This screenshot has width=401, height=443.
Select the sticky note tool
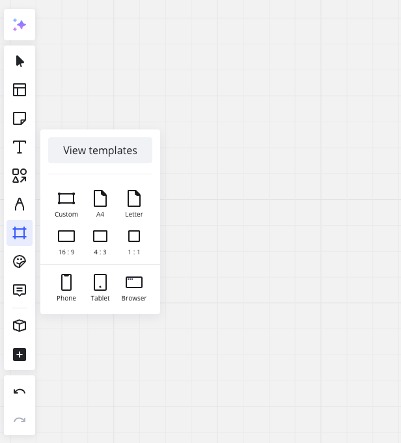[x=20, y=118]
